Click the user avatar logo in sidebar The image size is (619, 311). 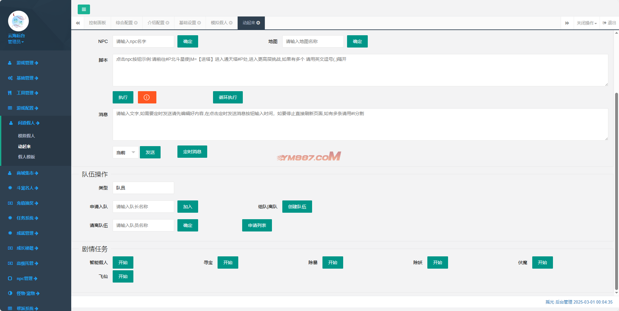click(x=18, y=21)
